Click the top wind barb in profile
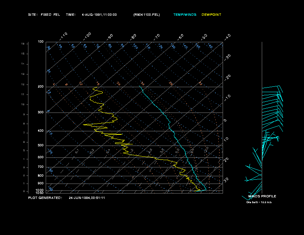The image size is (304, 235). pos(273,89)
